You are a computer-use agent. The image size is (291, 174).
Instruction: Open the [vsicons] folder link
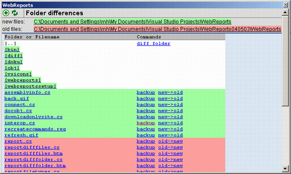[x=18, y=74]
